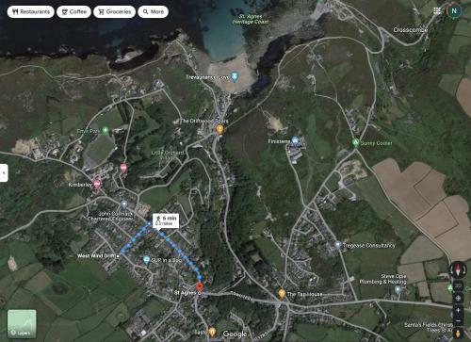Open the Google apps grid
The height and width of the screenshot is (342, 471).
click(437, 11)
